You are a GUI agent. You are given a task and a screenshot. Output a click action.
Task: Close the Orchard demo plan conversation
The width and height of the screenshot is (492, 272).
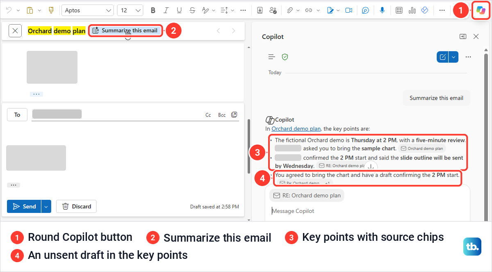pos(15,31)
